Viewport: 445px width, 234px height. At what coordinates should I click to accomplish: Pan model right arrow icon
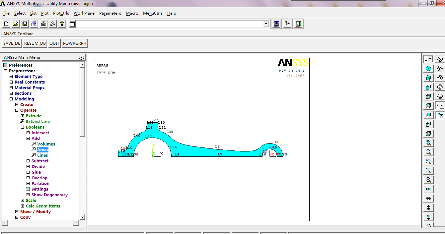pyautogui.click(x=428, y=199)
